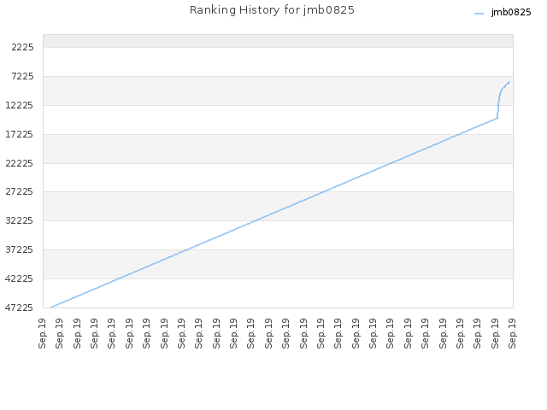Viewport: 547px width, 410px height.
Task: Click the y-axis label 7225
Action: click(x=22, y=76)
